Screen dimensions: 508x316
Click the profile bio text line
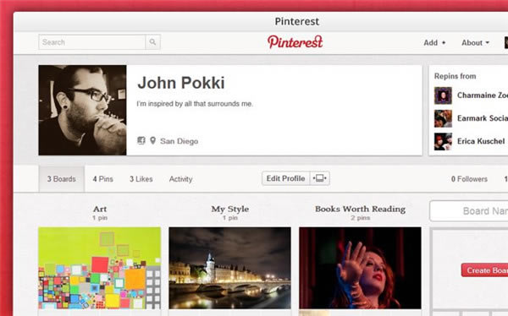tap(195, 104)
